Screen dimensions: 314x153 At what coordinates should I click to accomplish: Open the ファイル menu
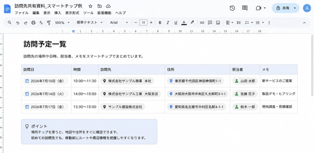tap(21, 13)
